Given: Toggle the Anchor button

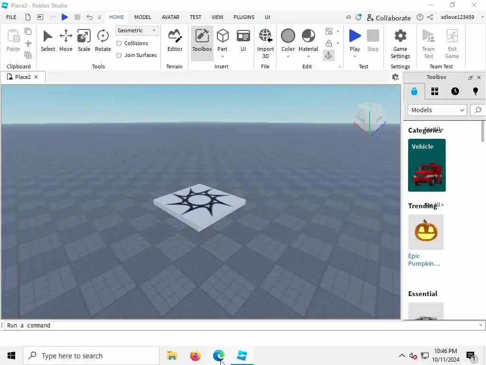Looking at the screenshot, I should (x=328, y=55).
